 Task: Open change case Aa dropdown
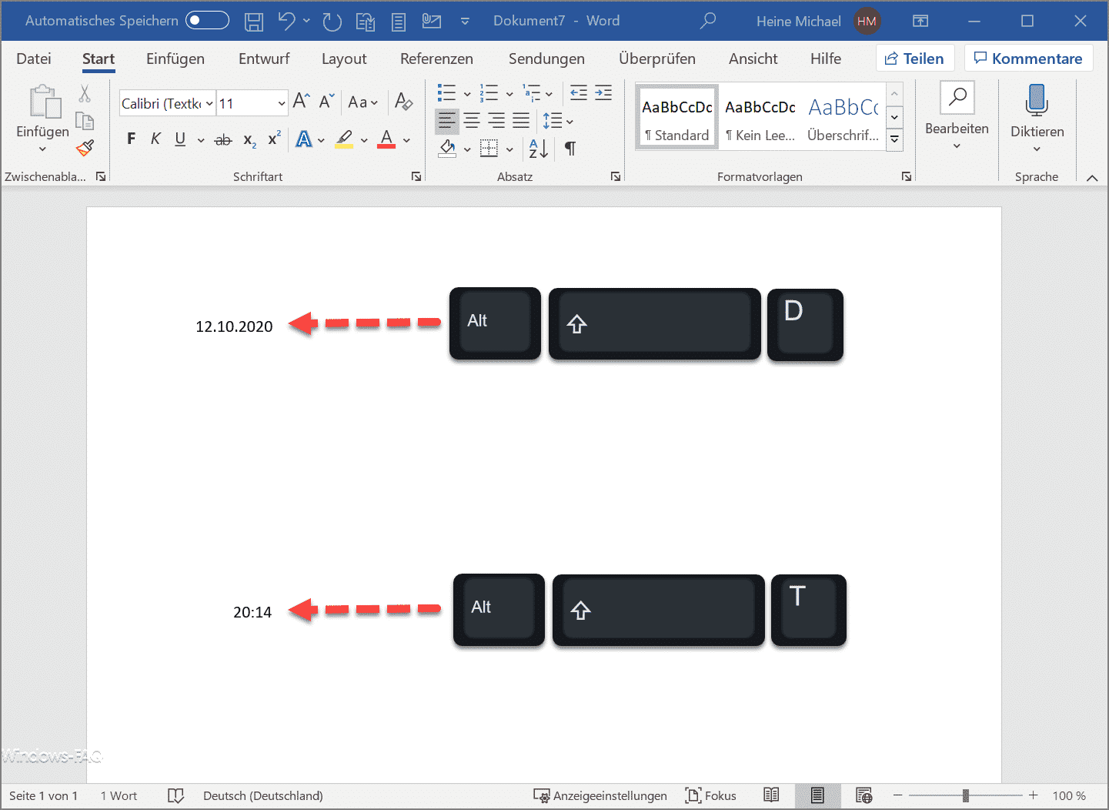click(363, 102)
